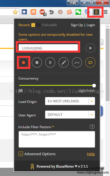Open the Adblock Plus ABP icon
The height and width of the screenshot is (176, 110).
(x=43, y=12)
